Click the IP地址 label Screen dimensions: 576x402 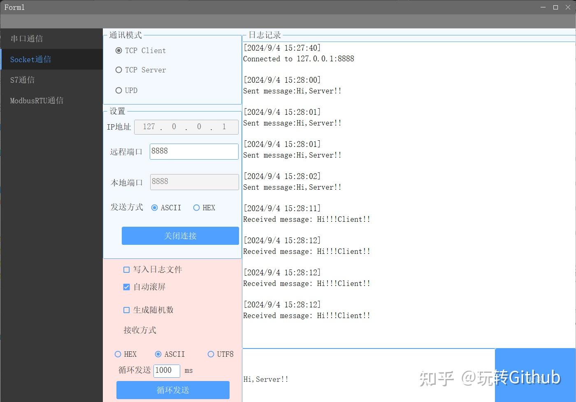point(119,127)
